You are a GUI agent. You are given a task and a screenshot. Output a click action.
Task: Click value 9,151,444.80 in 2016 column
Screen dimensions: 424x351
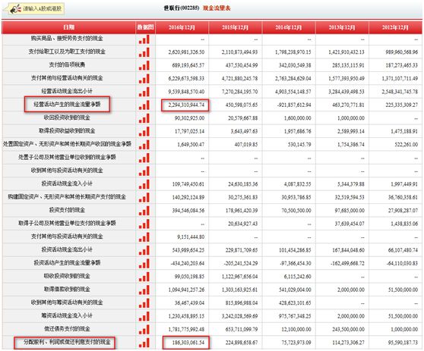191,237
